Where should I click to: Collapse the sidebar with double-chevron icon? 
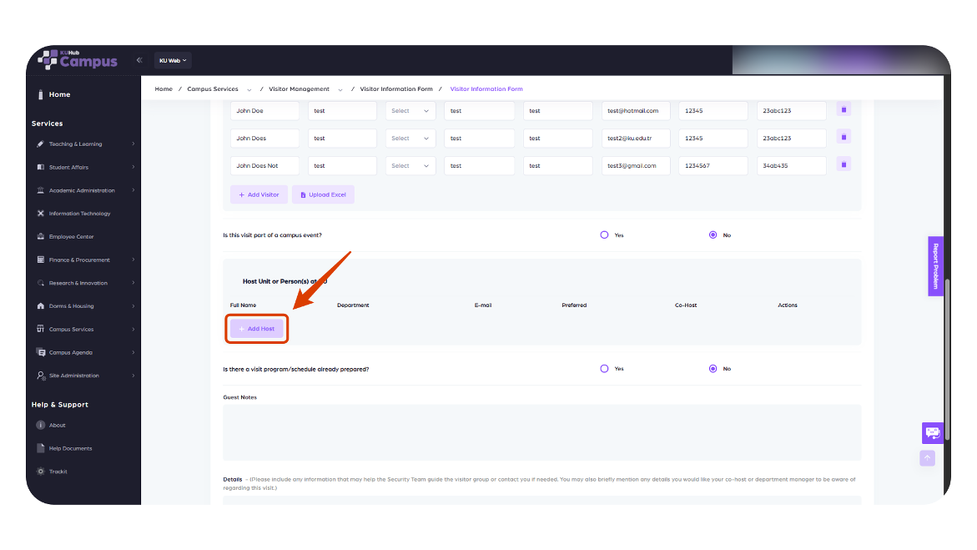pyautogui.click(x=139, y=60)
